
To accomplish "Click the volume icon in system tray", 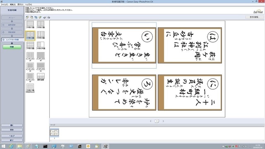I will click(x=246, y=147).
